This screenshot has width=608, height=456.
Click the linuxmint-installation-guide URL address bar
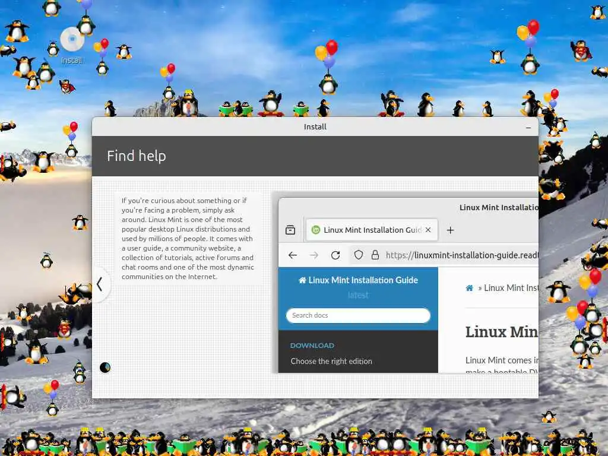(x=461, y=255)
